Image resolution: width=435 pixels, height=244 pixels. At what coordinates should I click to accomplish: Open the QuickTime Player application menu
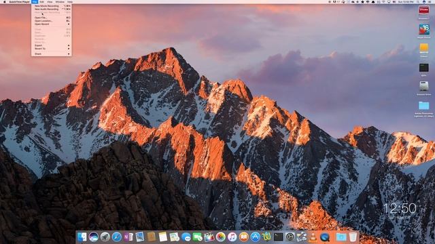(19, 1)
